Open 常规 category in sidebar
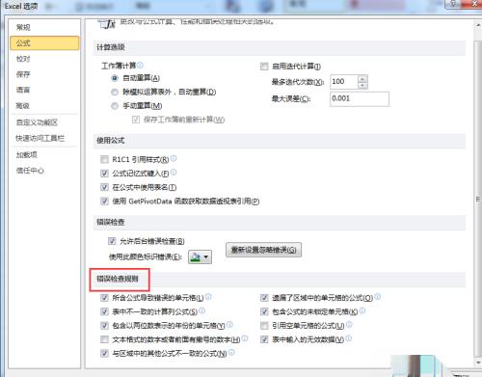Screen dimensions: 482x377 click(44, 27)
